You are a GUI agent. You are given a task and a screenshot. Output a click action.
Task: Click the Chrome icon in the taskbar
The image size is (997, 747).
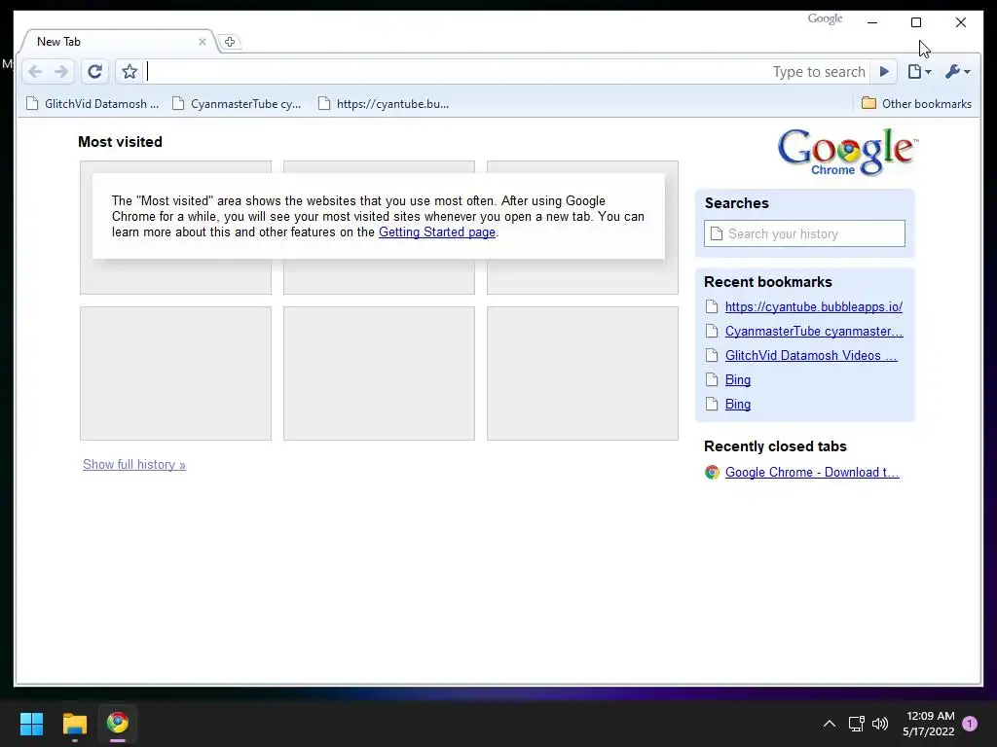point(118,723)
